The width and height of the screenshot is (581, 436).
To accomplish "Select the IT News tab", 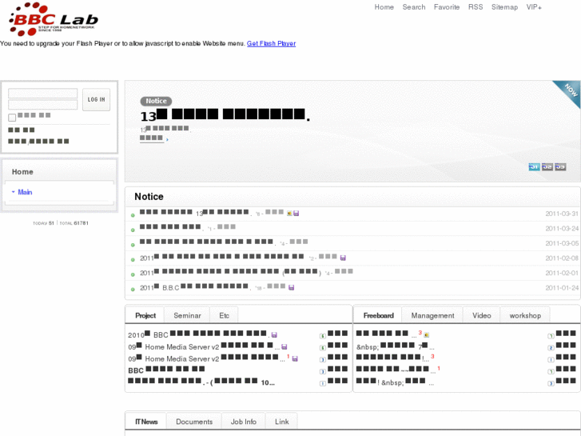I will point(146,422).
